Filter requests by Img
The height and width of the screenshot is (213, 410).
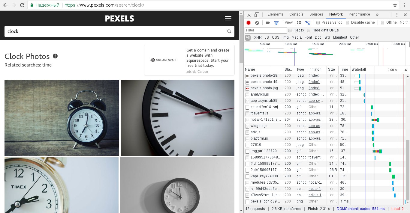[285, 37]
